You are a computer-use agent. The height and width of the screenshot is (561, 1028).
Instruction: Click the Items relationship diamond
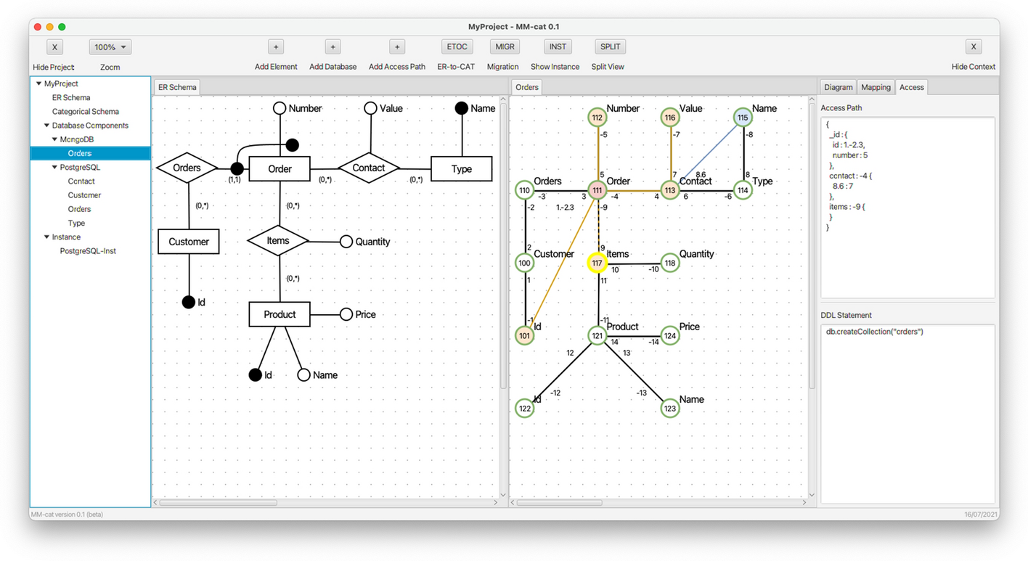point(278,240)
